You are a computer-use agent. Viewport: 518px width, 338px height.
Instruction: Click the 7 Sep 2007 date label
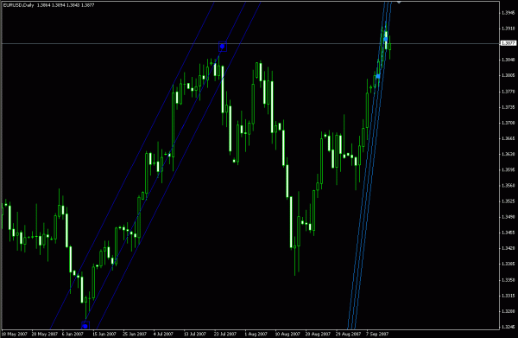pos(377,334)
